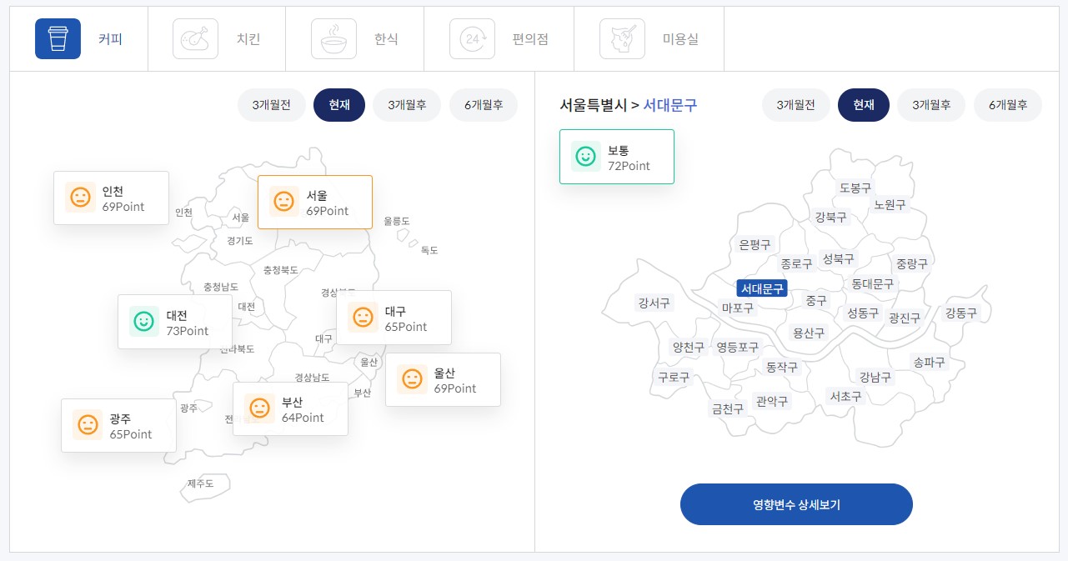Click the smiley icon on 대전 card
This screenshot has height=561, width=1068.
[144, 321]
